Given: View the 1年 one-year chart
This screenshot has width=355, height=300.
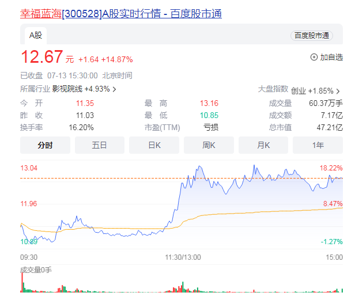Looking at the screenshot, I should [x=318, y=145].
